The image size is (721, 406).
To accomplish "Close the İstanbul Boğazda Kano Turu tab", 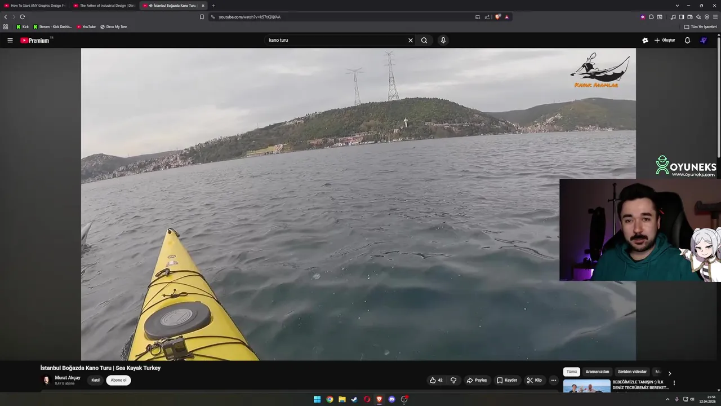I will point(203,6).
